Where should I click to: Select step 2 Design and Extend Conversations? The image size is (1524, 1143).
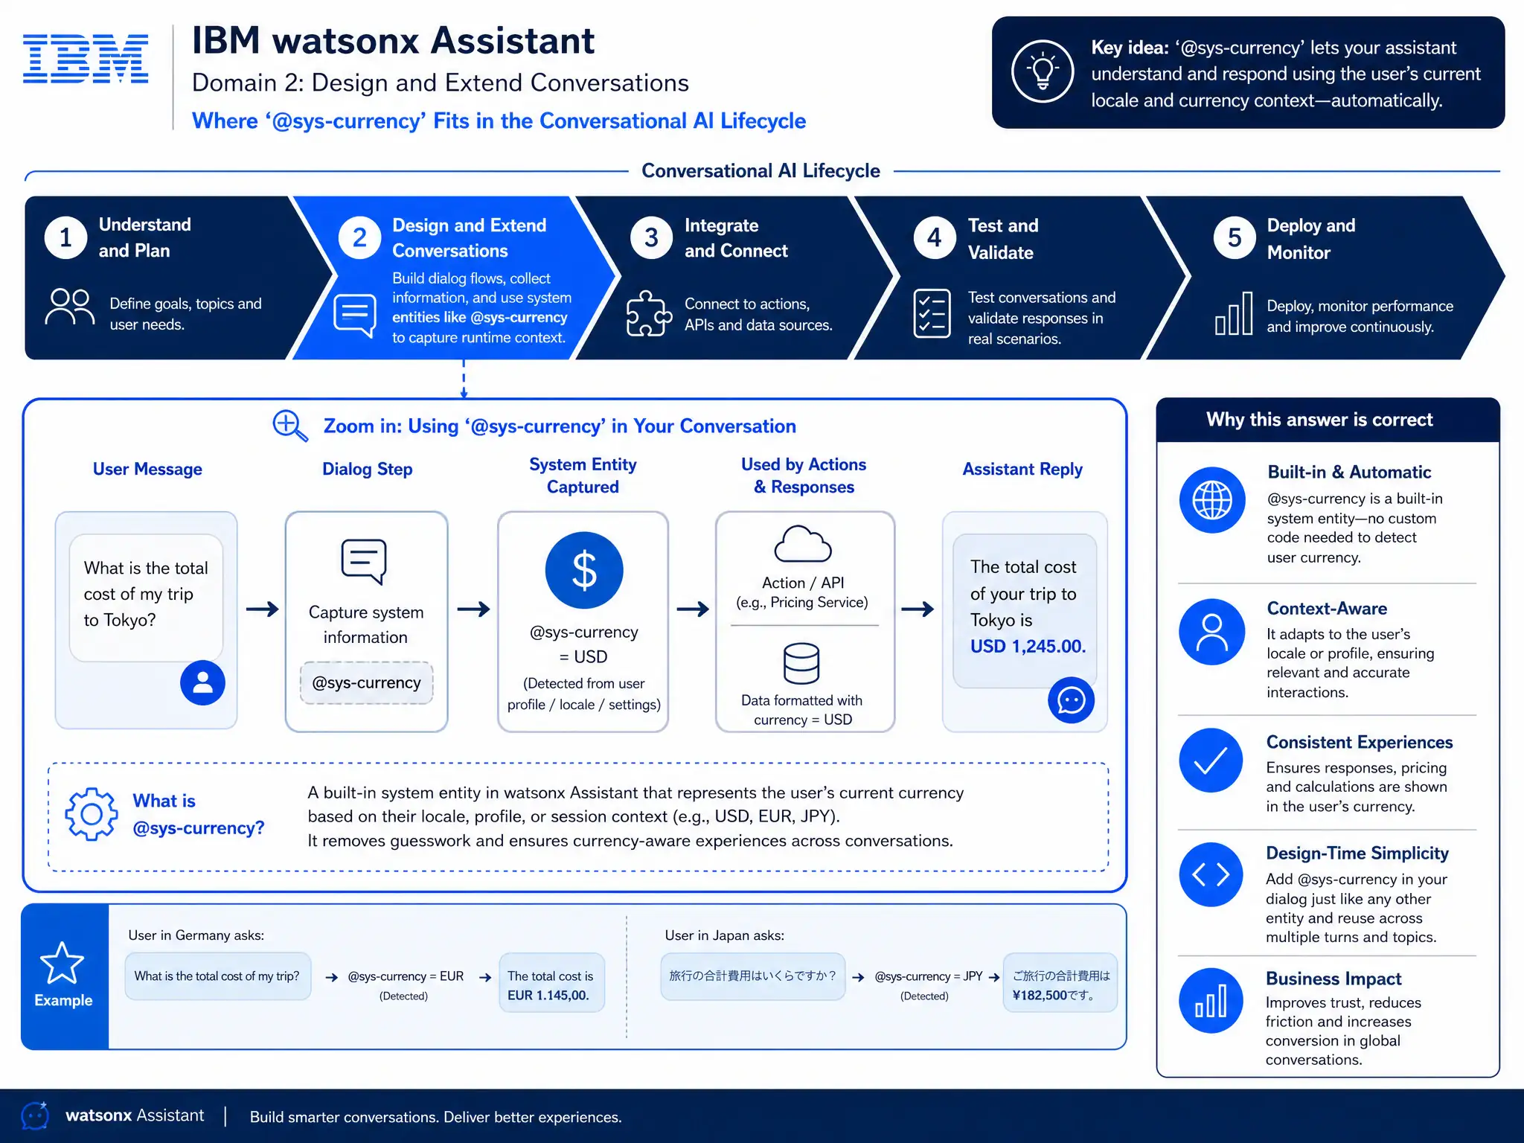point(454,278)
